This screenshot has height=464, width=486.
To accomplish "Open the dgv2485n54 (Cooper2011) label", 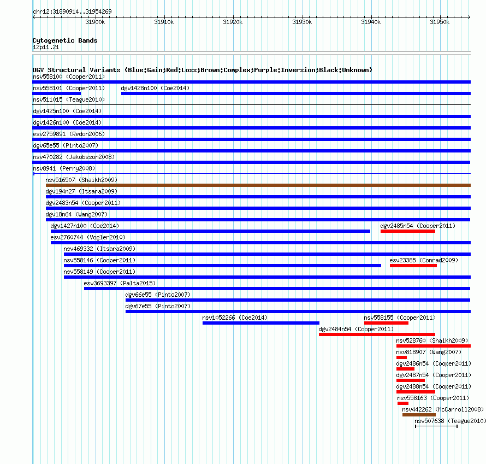I will 418,226.
